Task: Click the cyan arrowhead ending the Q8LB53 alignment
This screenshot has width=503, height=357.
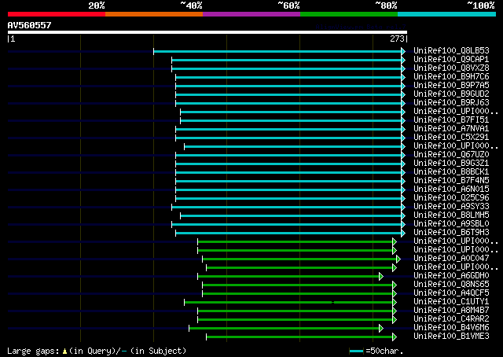Action: coord(403,51)
